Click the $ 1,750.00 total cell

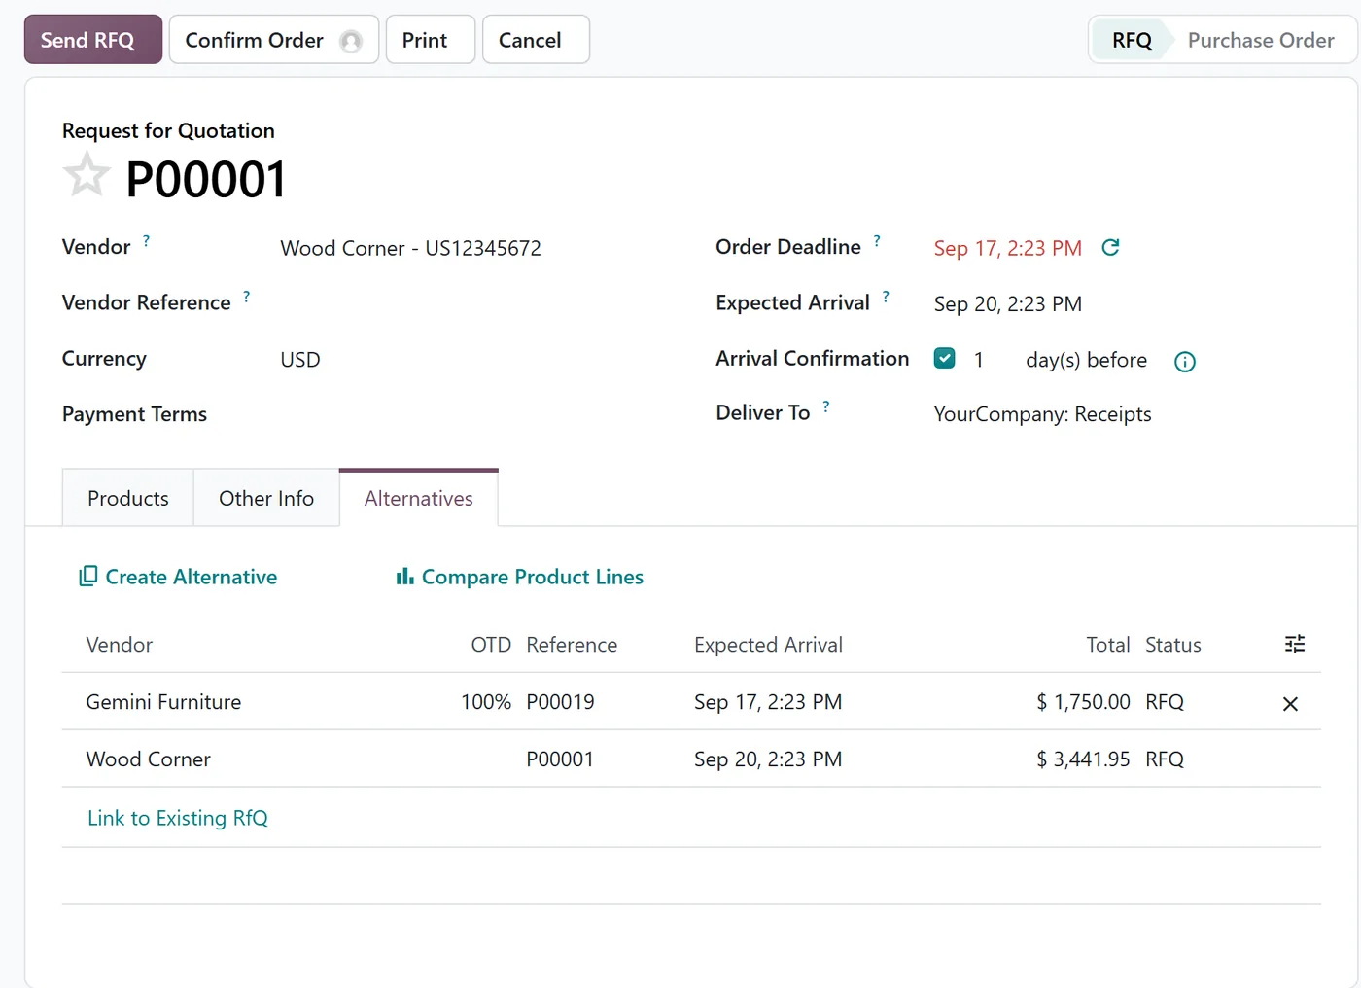coord(1083,702)
